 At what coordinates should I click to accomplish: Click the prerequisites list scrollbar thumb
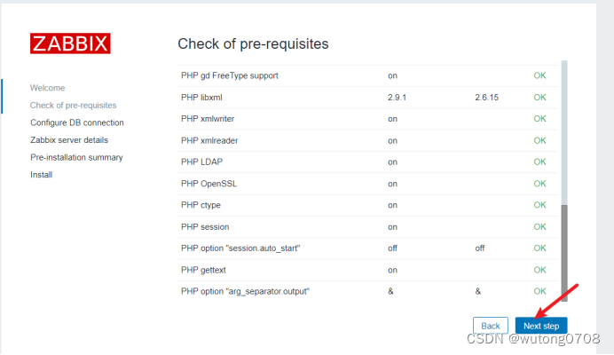(x=564, y=253)
